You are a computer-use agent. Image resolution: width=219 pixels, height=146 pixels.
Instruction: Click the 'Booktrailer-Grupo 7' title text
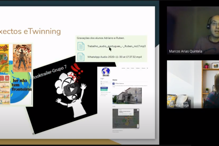pyautogui.click(x=49, y=73)
